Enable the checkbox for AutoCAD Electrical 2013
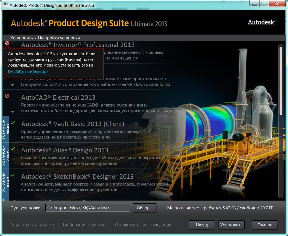The height and width of the screenshot is (236, 288). coord(12,97)
